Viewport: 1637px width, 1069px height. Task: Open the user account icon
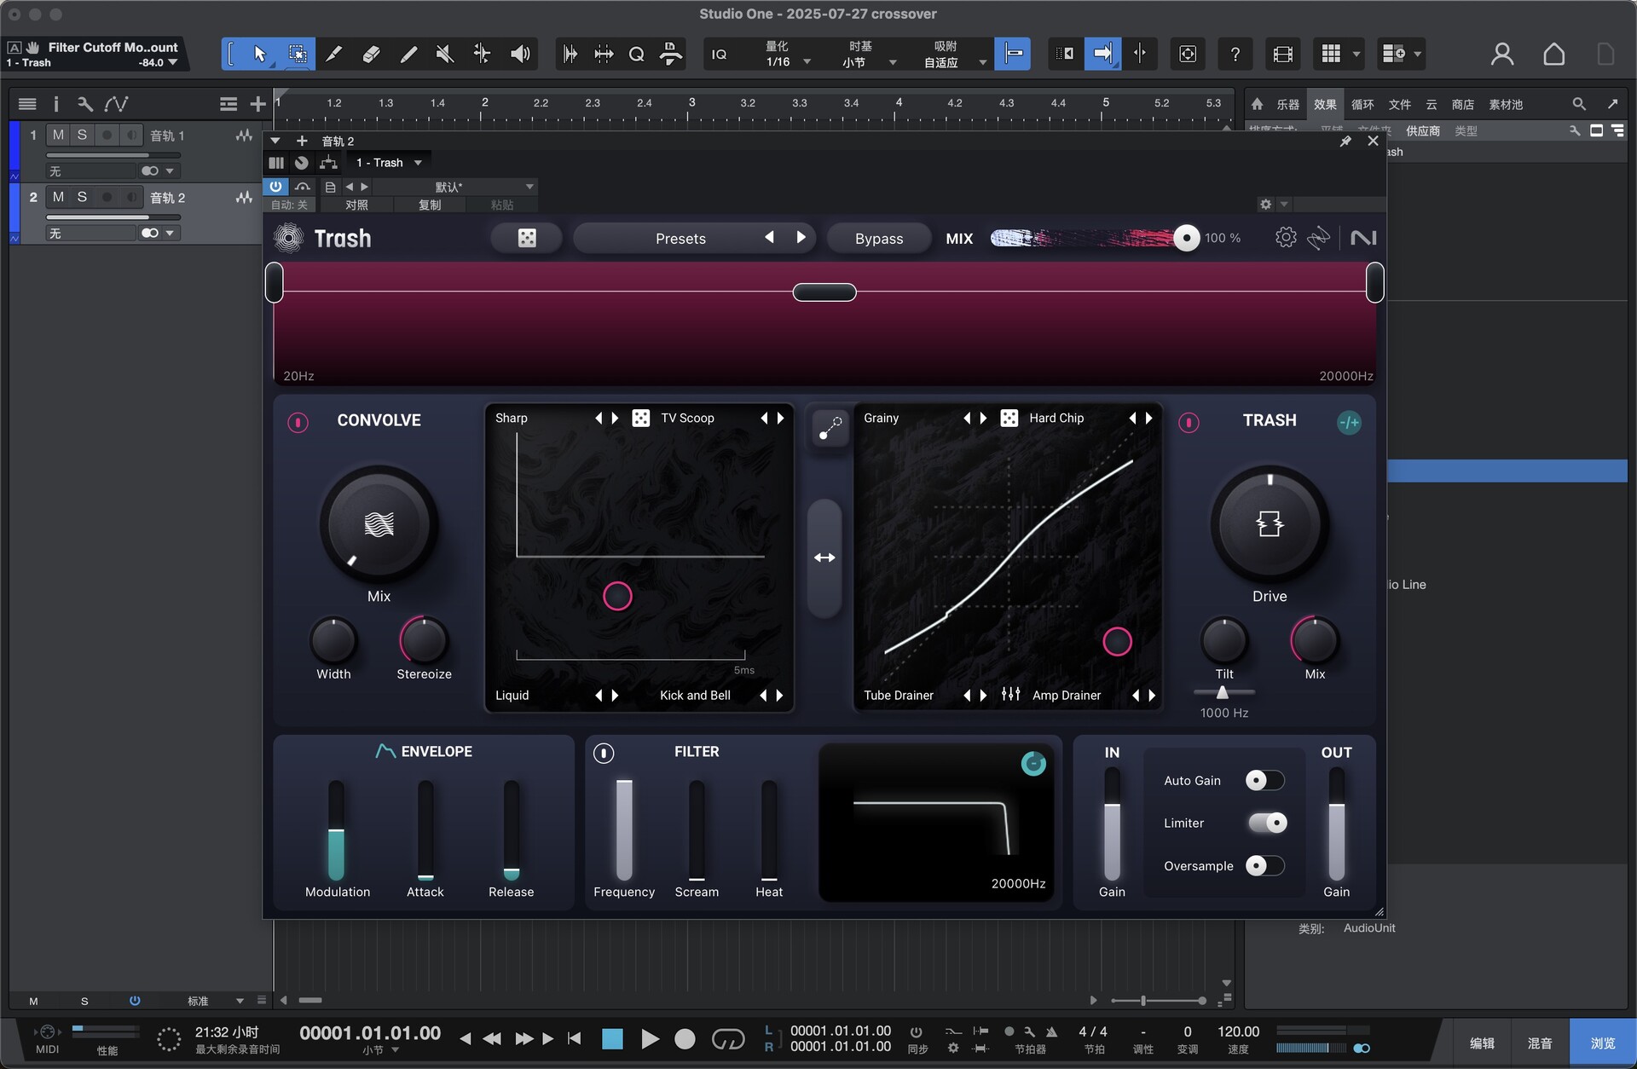pos(1502,55)
